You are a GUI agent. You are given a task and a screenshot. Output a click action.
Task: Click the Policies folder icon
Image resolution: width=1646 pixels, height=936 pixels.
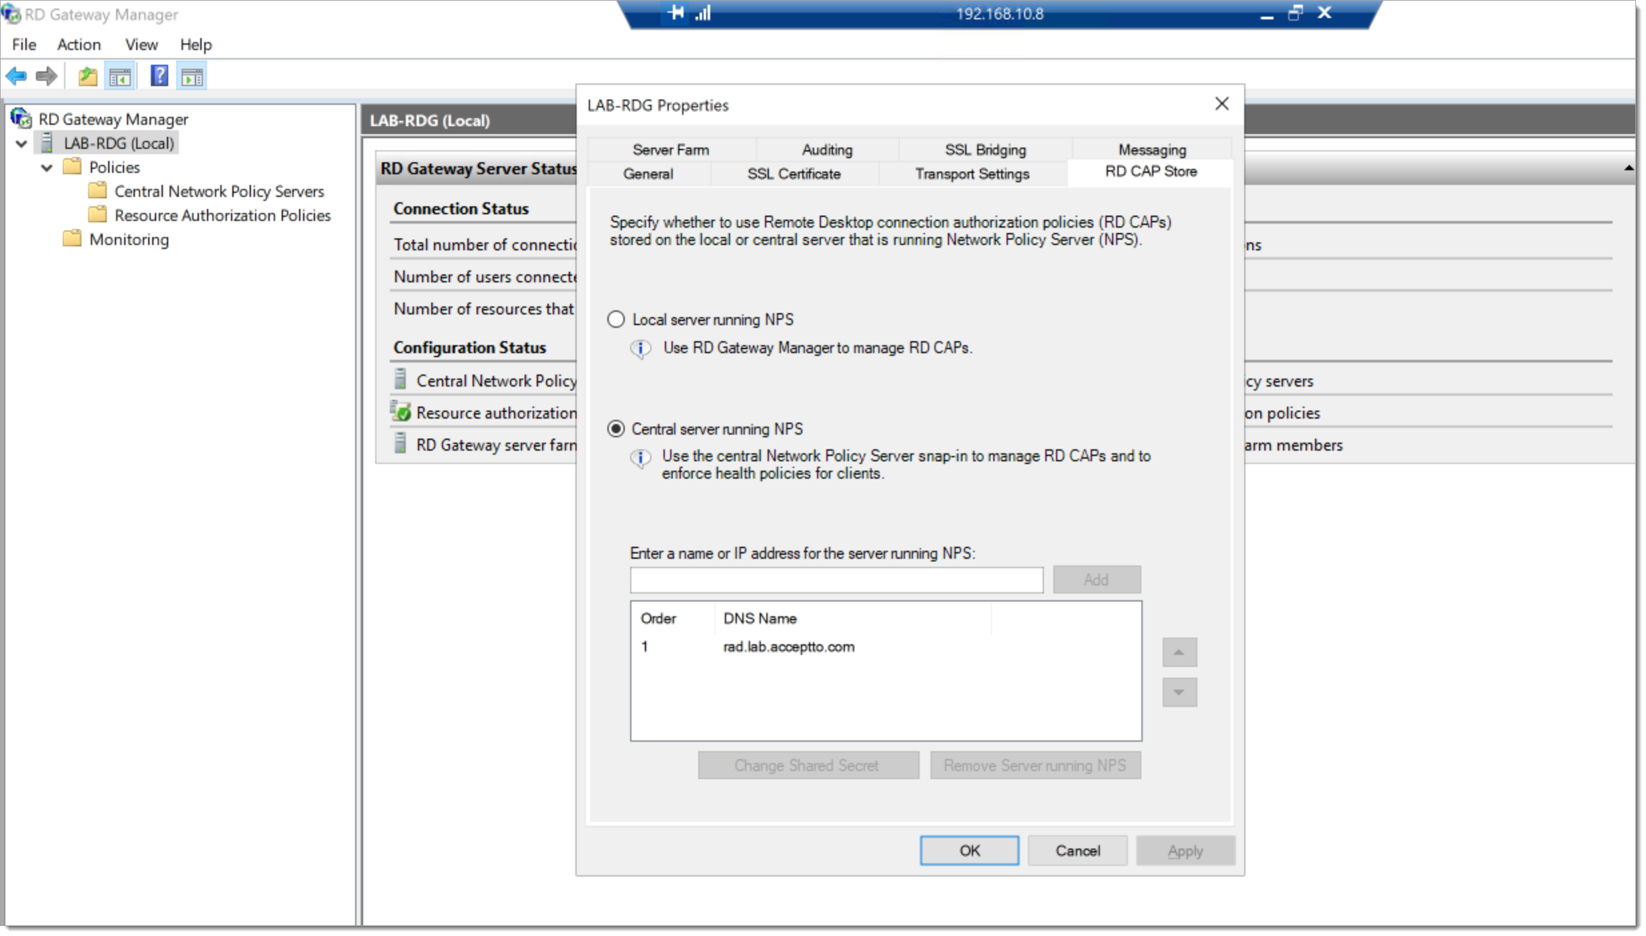coord(72,166)
